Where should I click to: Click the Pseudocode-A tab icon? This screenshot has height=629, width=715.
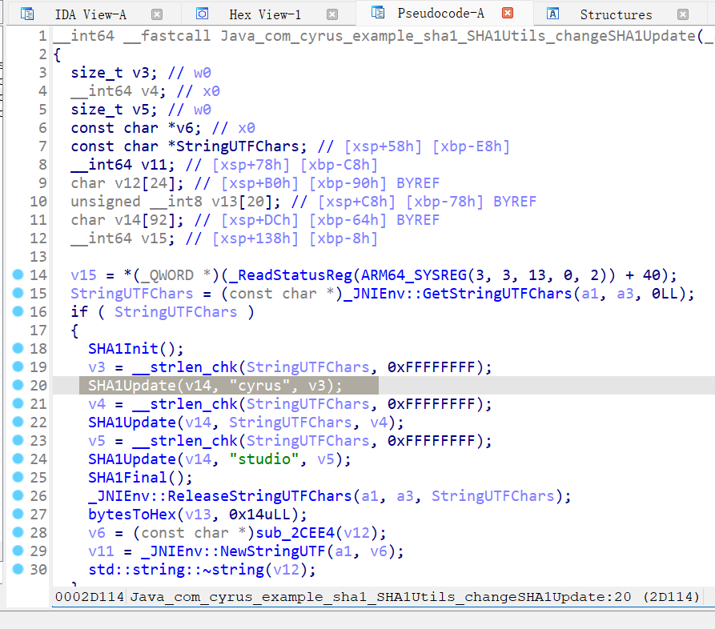pos(378,12)
